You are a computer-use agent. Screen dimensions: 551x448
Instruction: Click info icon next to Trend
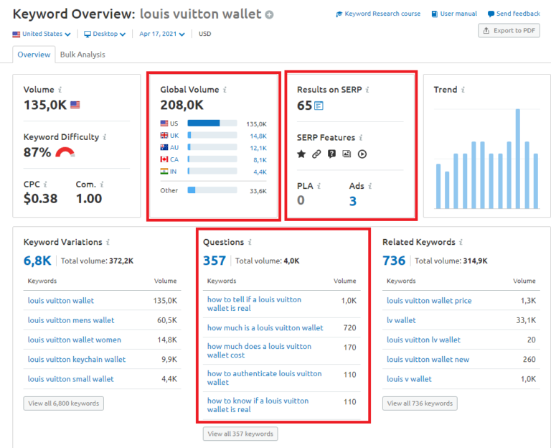[x=463, y=90]
